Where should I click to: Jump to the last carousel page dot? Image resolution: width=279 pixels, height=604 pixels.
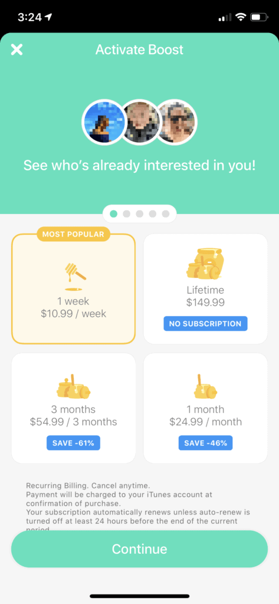tap(165, 214)
